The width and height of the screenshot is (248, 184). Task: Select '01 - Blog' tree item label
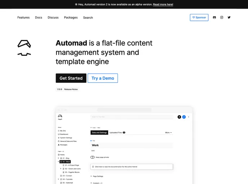(x=66, y=158)
